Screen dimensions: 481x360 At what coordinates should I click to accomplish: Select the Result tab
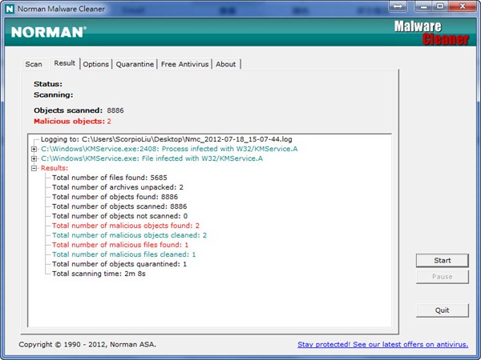(65, 63)
